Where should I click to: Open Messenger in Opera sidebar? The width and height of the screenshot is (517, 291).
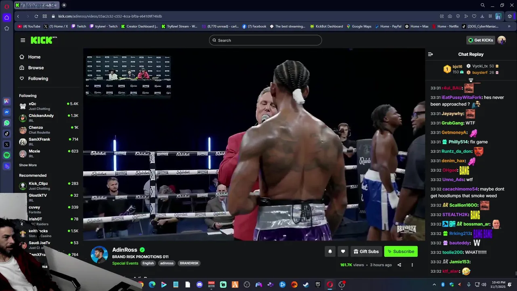click(x=6, y=112)
